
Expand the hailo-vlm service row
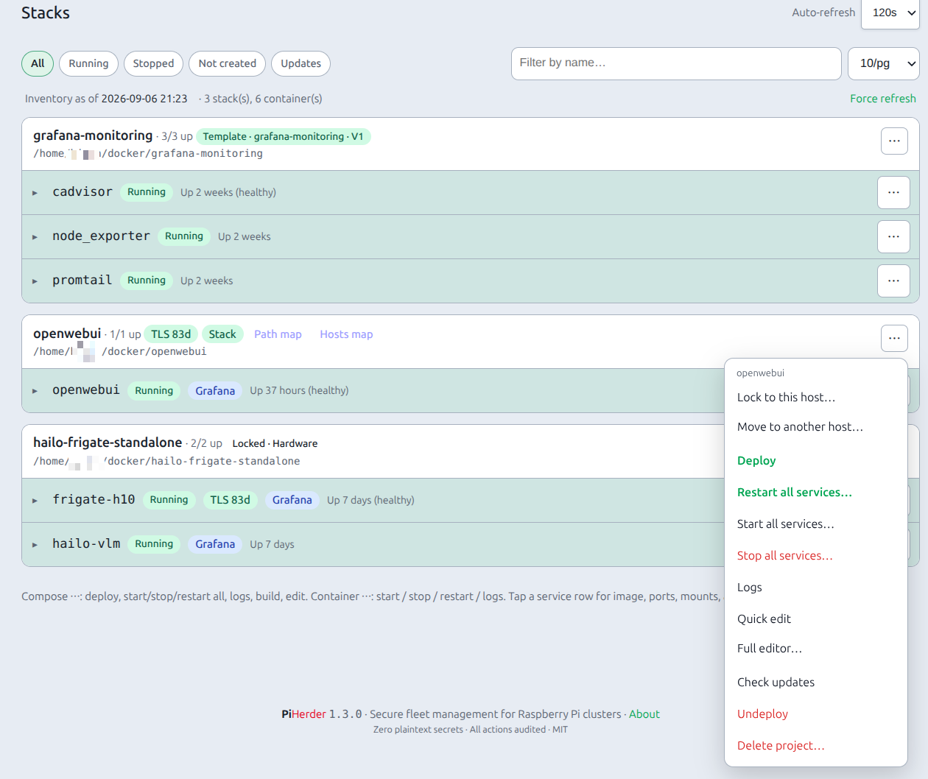point(35,545)
